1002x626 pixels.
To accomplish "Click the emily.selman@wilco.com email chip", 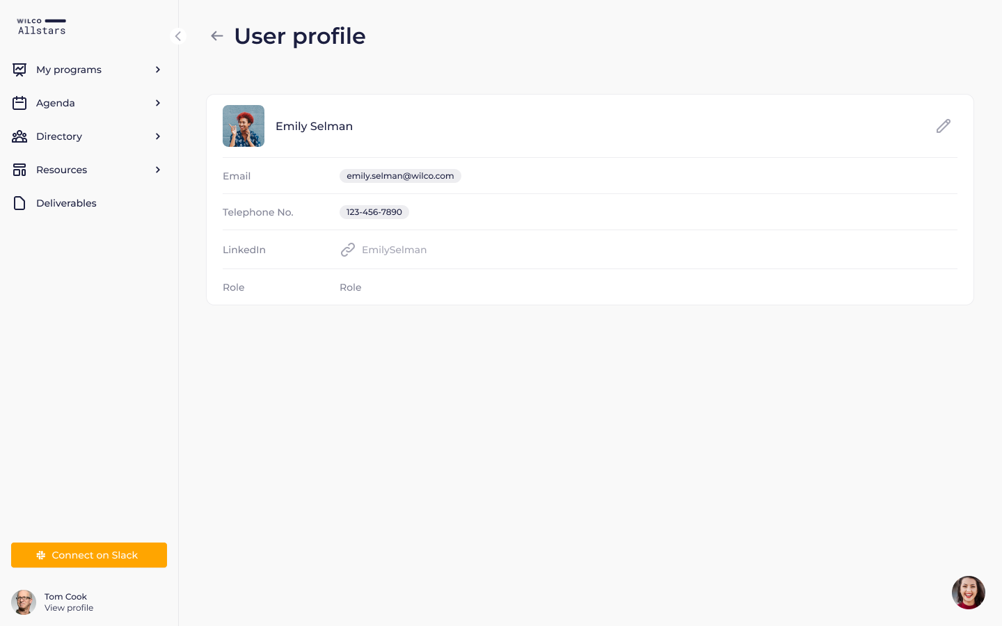I will [400, 176].
